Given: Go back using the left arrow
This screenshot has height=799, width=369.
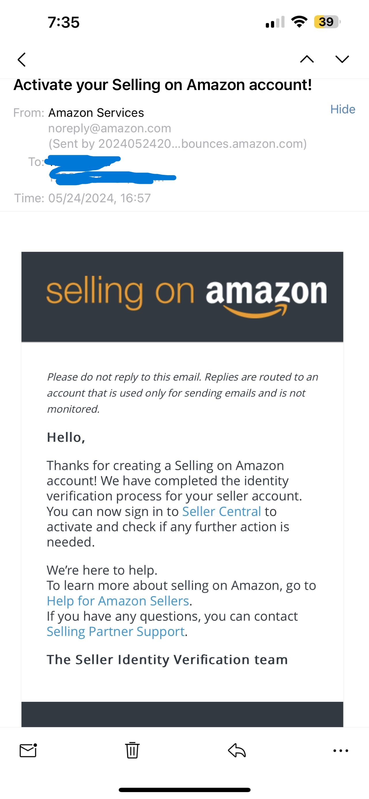Looking at the screenshot, I should 21,59.
